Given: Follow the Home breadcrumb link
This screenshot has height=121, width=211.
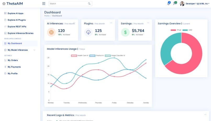Looking at the screenshot, I should click(47, 16).
